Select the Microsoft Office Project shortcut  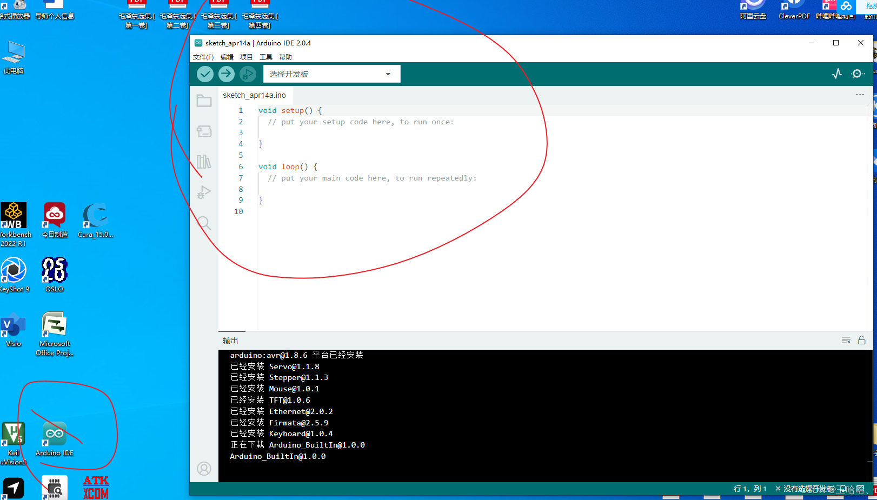pyautogui.click(x=55, y=334)
